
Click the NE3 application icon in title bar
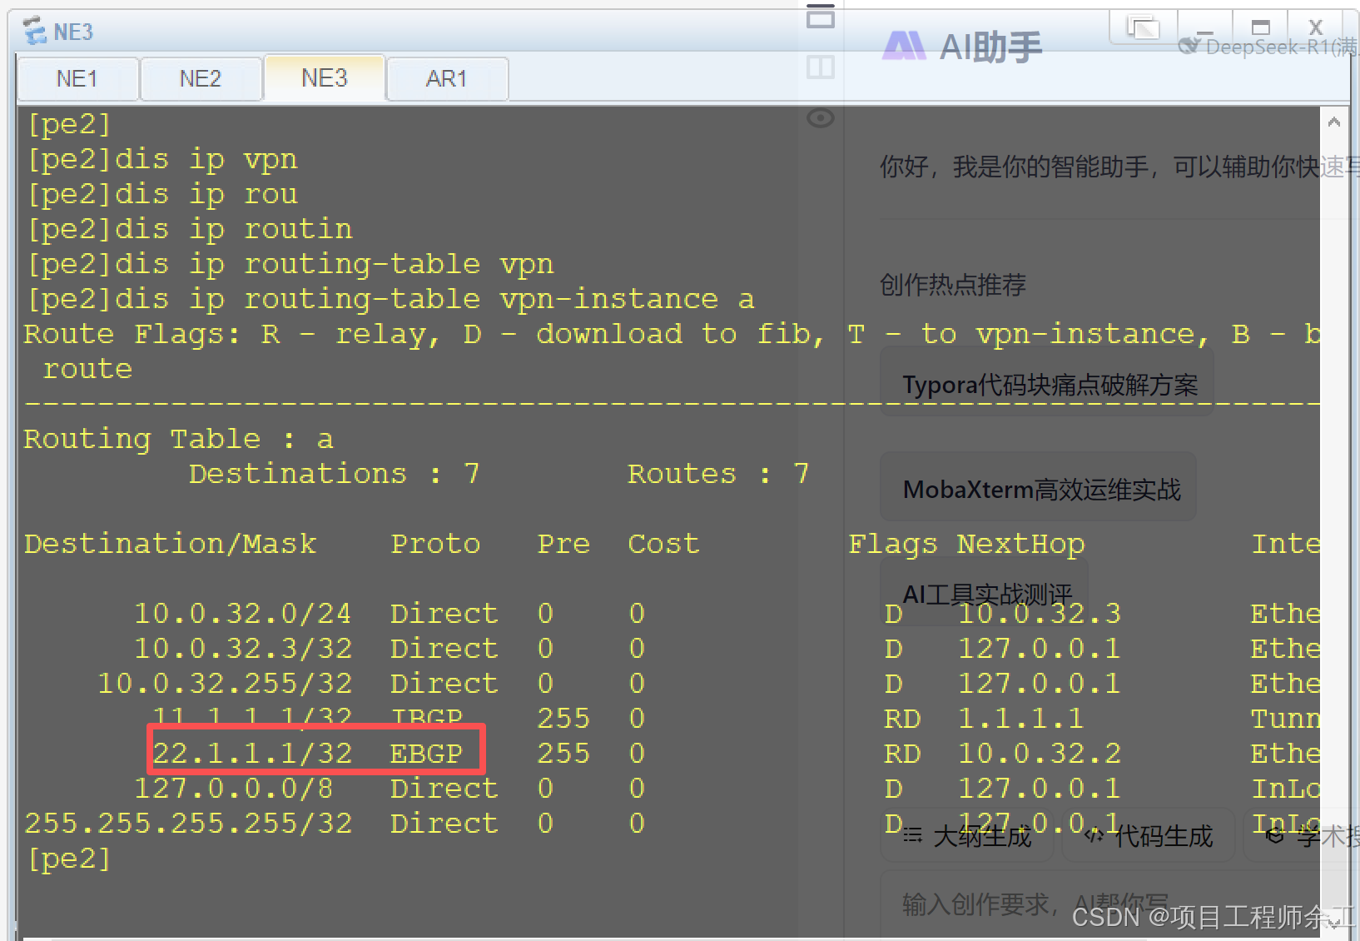[x=35, y=32]
